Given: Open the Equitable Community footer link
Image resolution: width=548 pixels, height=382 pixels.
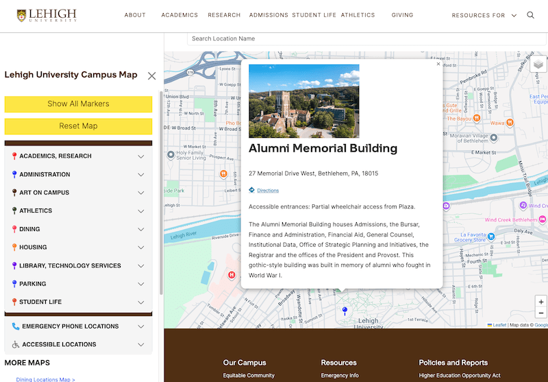Looking at the screenshot, I should point(249,375).
